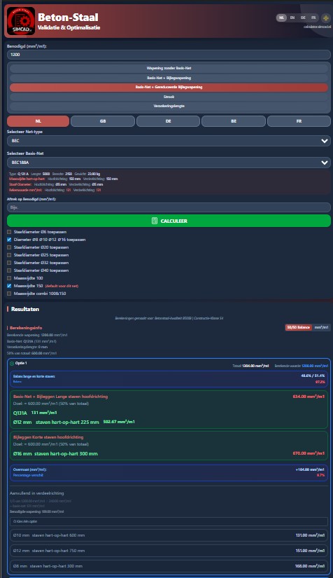Check Maaswijdte combi 100&150 checkbox

point(9,294)
